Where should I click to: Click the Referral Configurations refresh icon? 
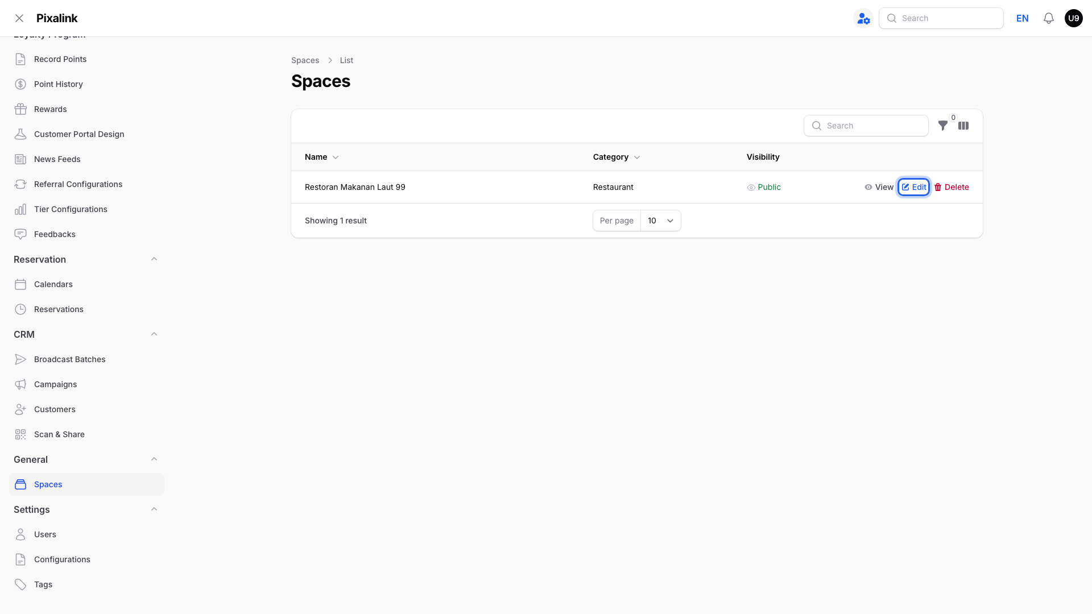(x=20, y=184)
